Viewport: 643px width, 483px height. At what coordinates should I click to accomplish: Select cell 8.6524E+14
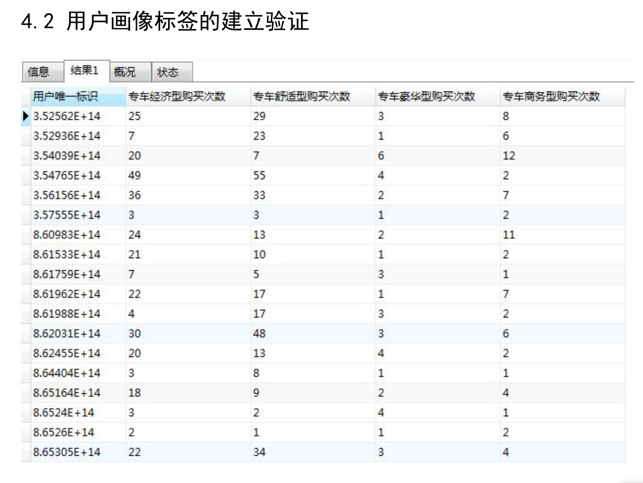click(78, 412)
